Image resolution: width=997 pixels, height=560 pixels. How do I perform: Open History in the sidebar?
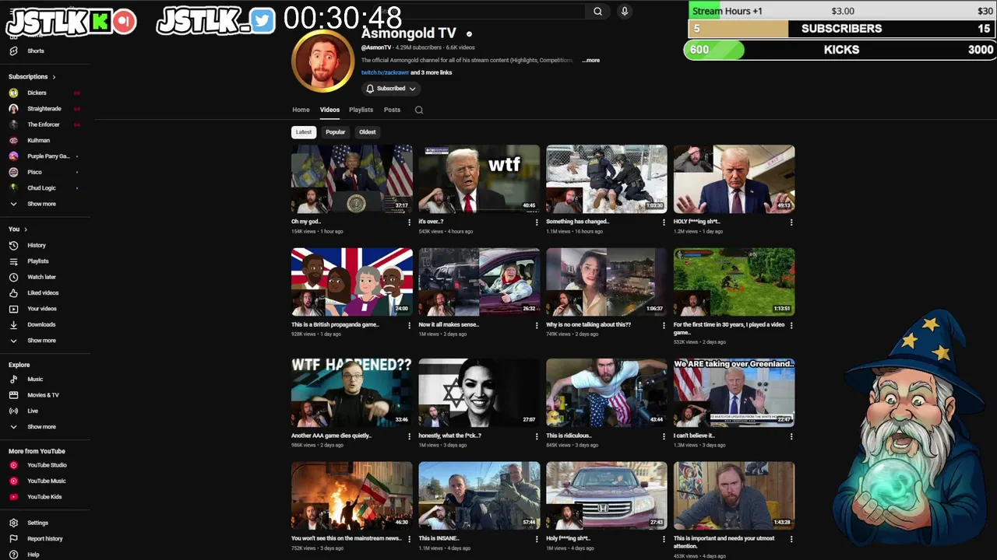click(x=36, y=245)
